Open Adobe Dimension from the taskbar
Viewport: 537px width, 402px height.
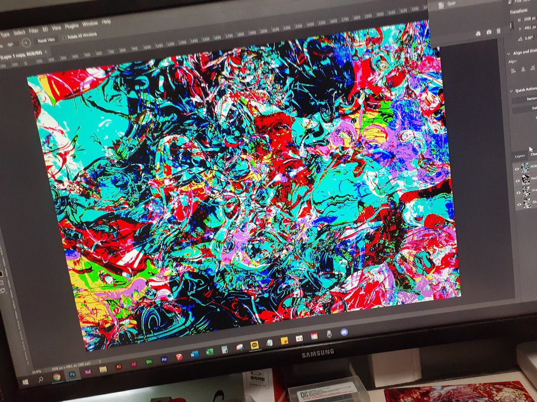coord(149,361)
